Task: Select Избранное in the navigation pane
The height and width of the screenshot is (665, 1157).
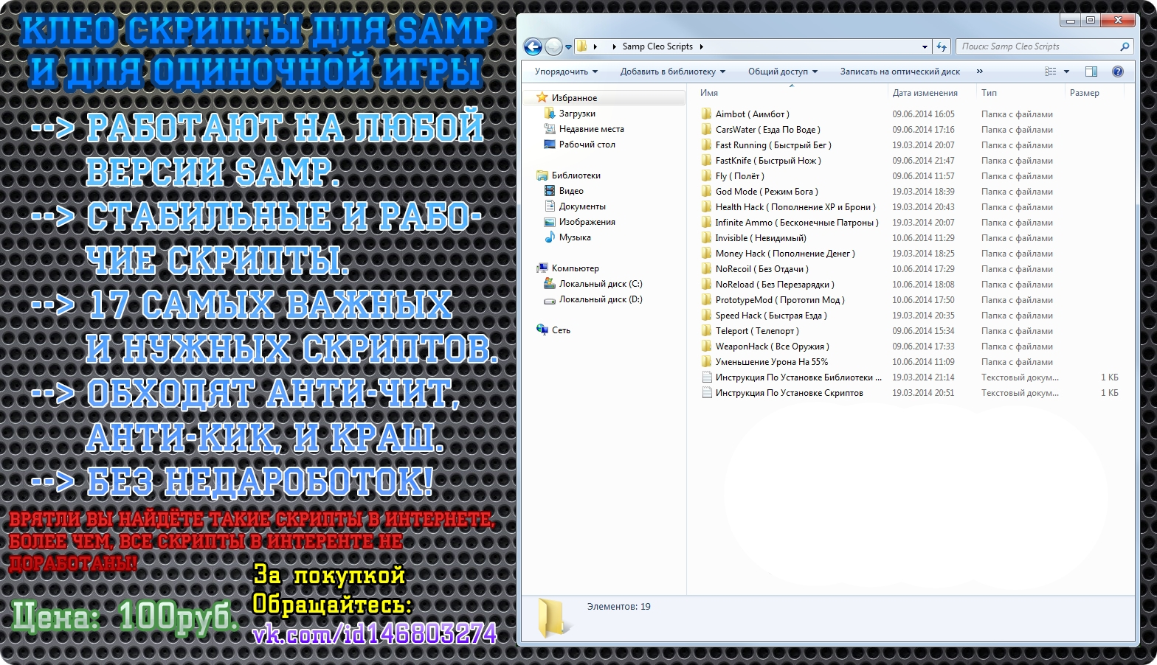Action: pos(574,98)
